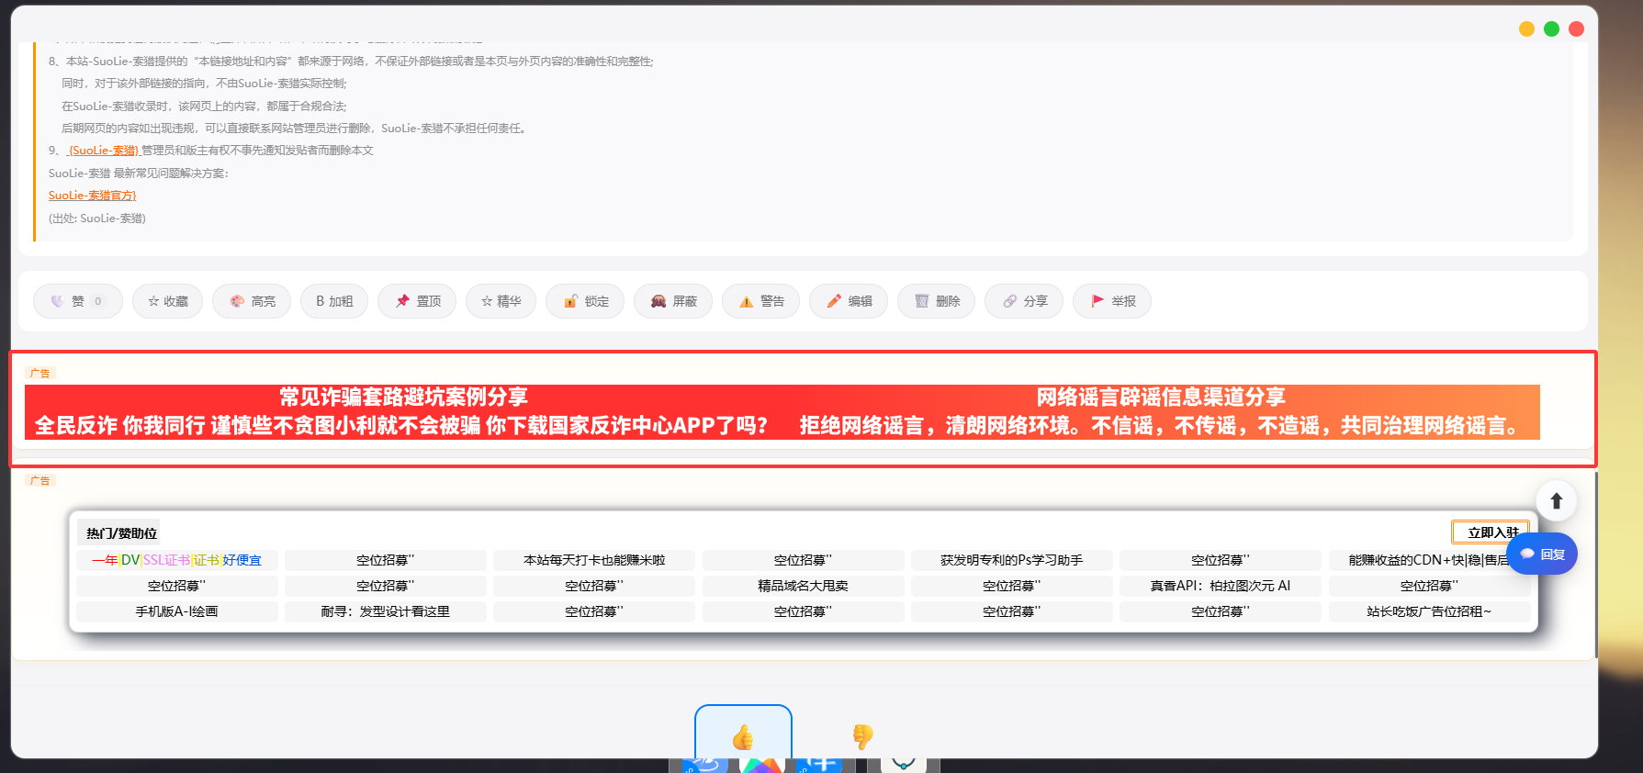Click the 赞 like button with heart icon
This screenshot has width=1643, height=773.
(x=78, y=301)
